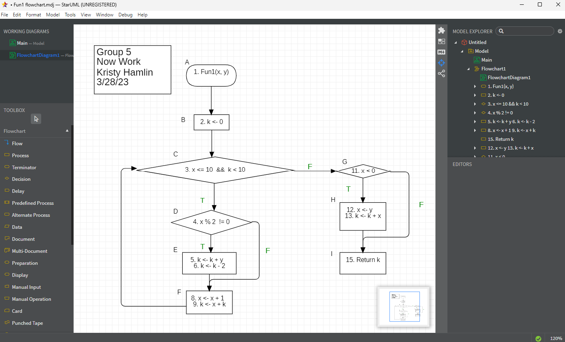This screenshot has width=565, height=342.
Task: Select '15. Return k' in Model Explorer
Action: tap(501, 139)
